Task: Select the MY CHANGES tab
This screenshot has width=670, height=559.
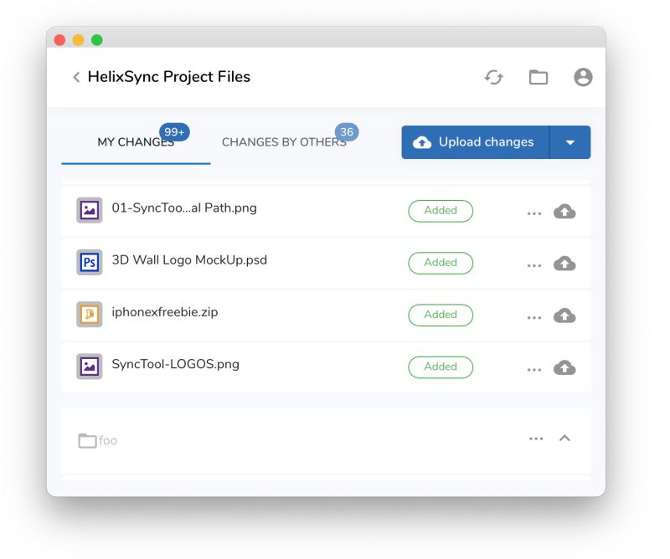Action: click(134, 141)
